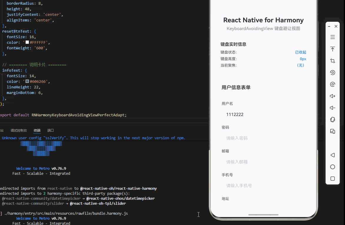Click the bundle.harmony.js path in terminal
345x225 pixels.
tap(66, 213)
